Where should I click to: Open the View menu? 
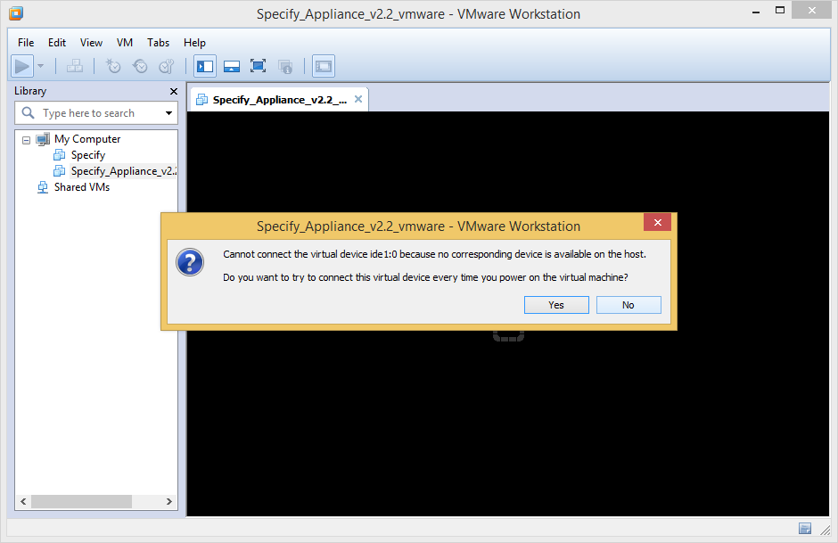tap(92, 43)
